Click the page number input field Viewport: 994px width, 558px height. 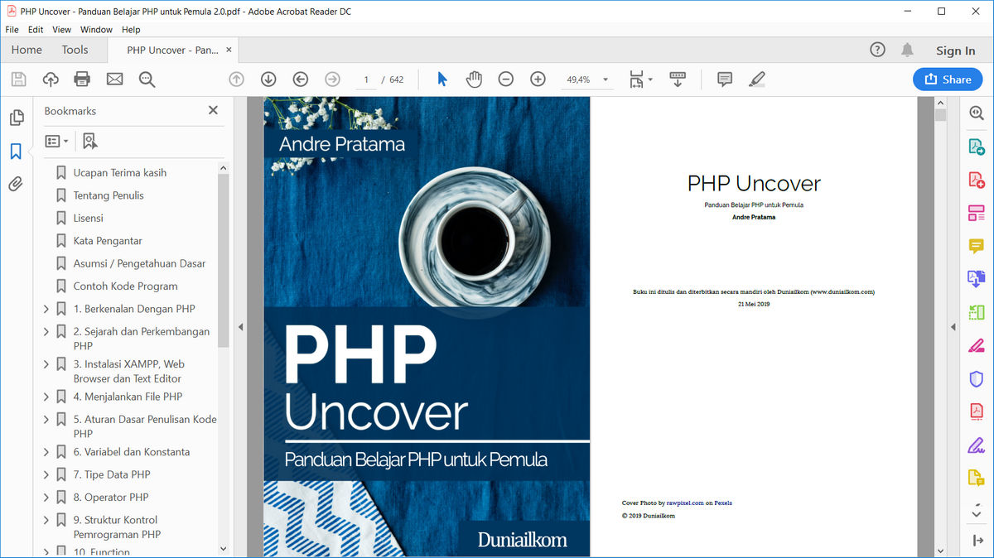[x=365, y=79]
